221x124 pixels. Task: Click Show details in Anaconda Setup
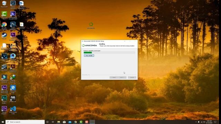click(x=89, y=55)
